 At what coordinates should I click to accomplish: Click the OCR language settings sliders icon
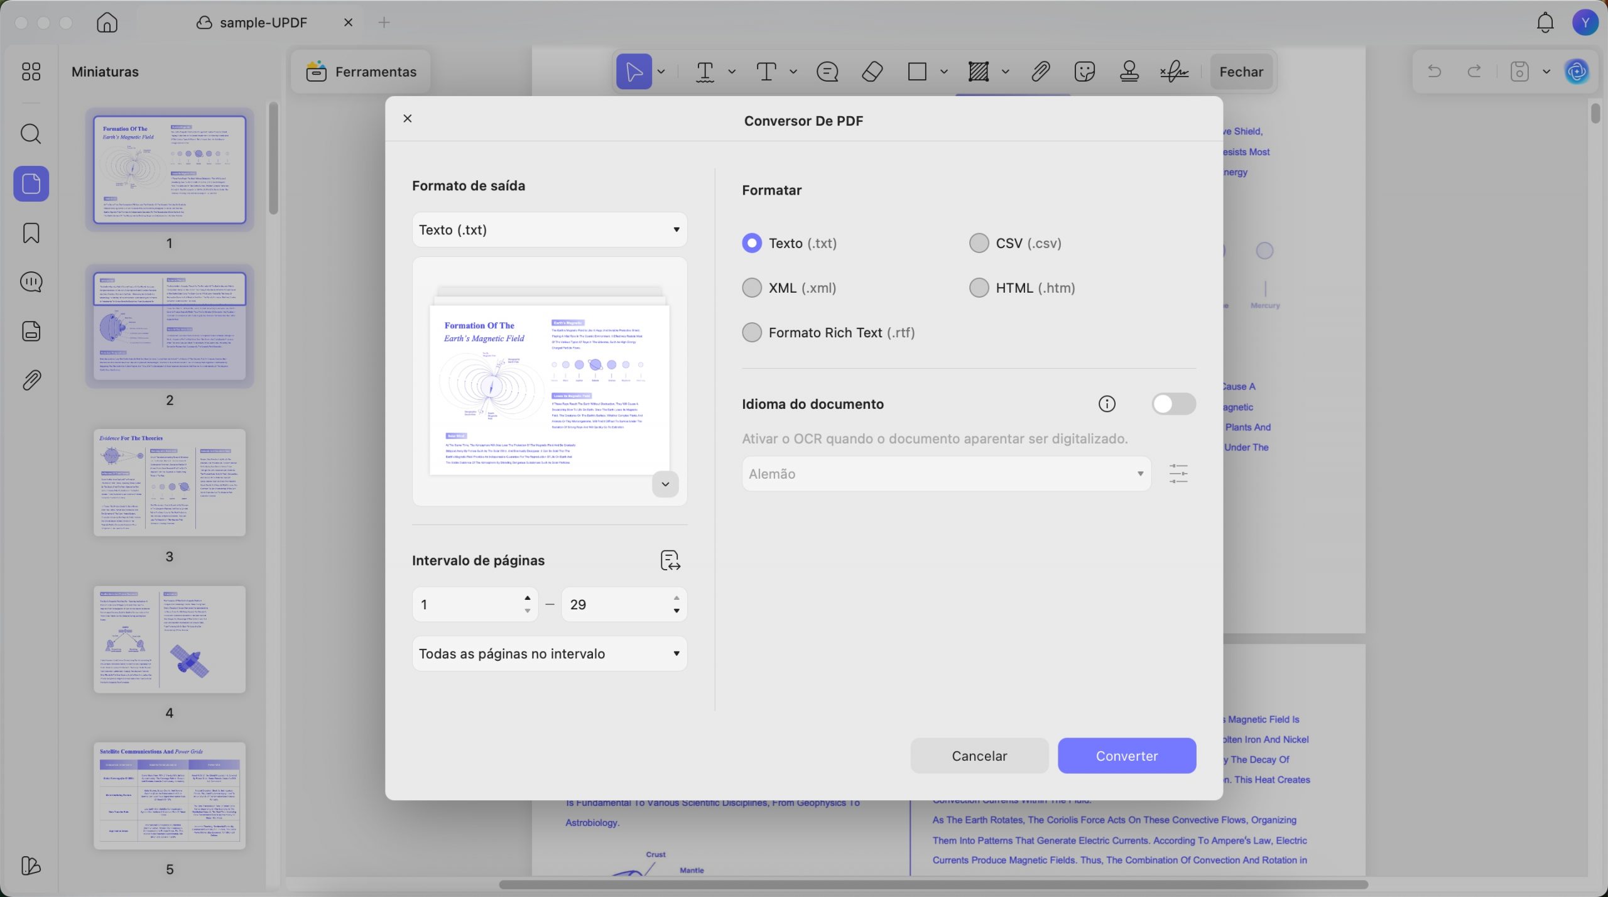click(x=1178, y=474)
